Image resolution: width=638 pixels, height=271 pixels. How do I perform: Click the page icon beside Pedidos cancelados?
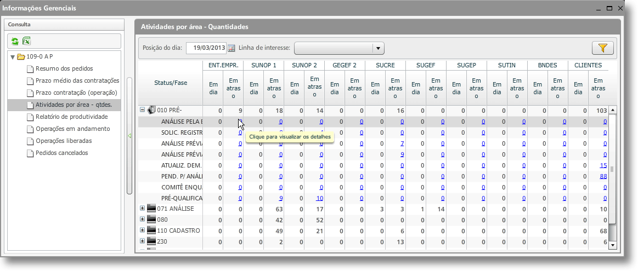30,153
